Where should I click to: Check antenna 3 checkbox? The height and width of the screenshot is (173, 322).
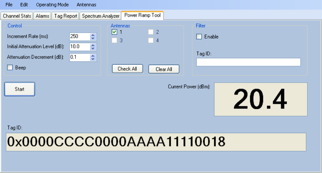(114, 40)
